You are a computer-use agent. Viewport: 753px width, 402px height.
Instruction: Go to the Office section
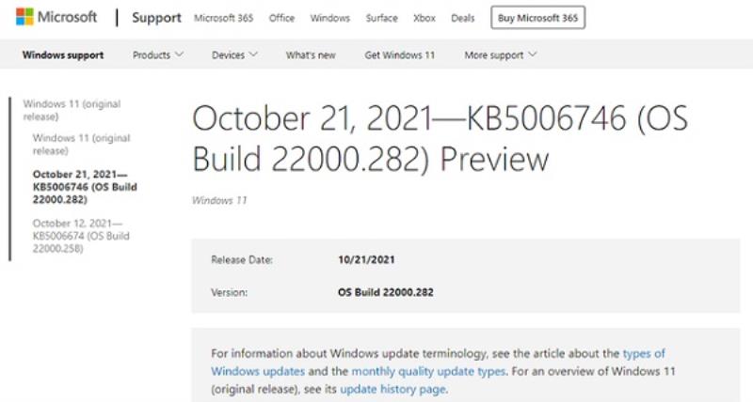(x=281, y=18)
